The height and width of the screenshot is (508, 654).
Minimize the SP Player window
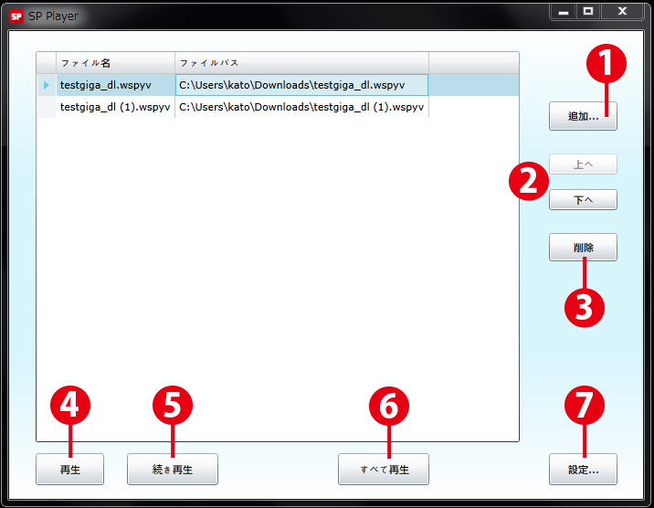(x=564, y=11)
